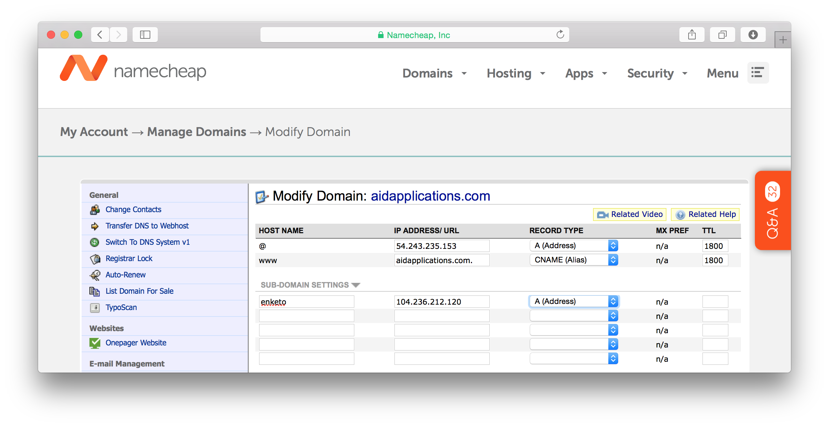Click the Onepager Website checkmark icon
Viewport: 829px width, 427px height.
tap(95, 343)
